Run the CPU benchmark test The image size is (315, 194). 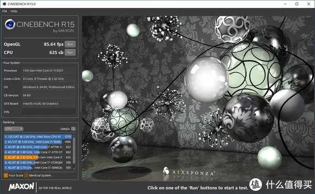coord(70,52)
